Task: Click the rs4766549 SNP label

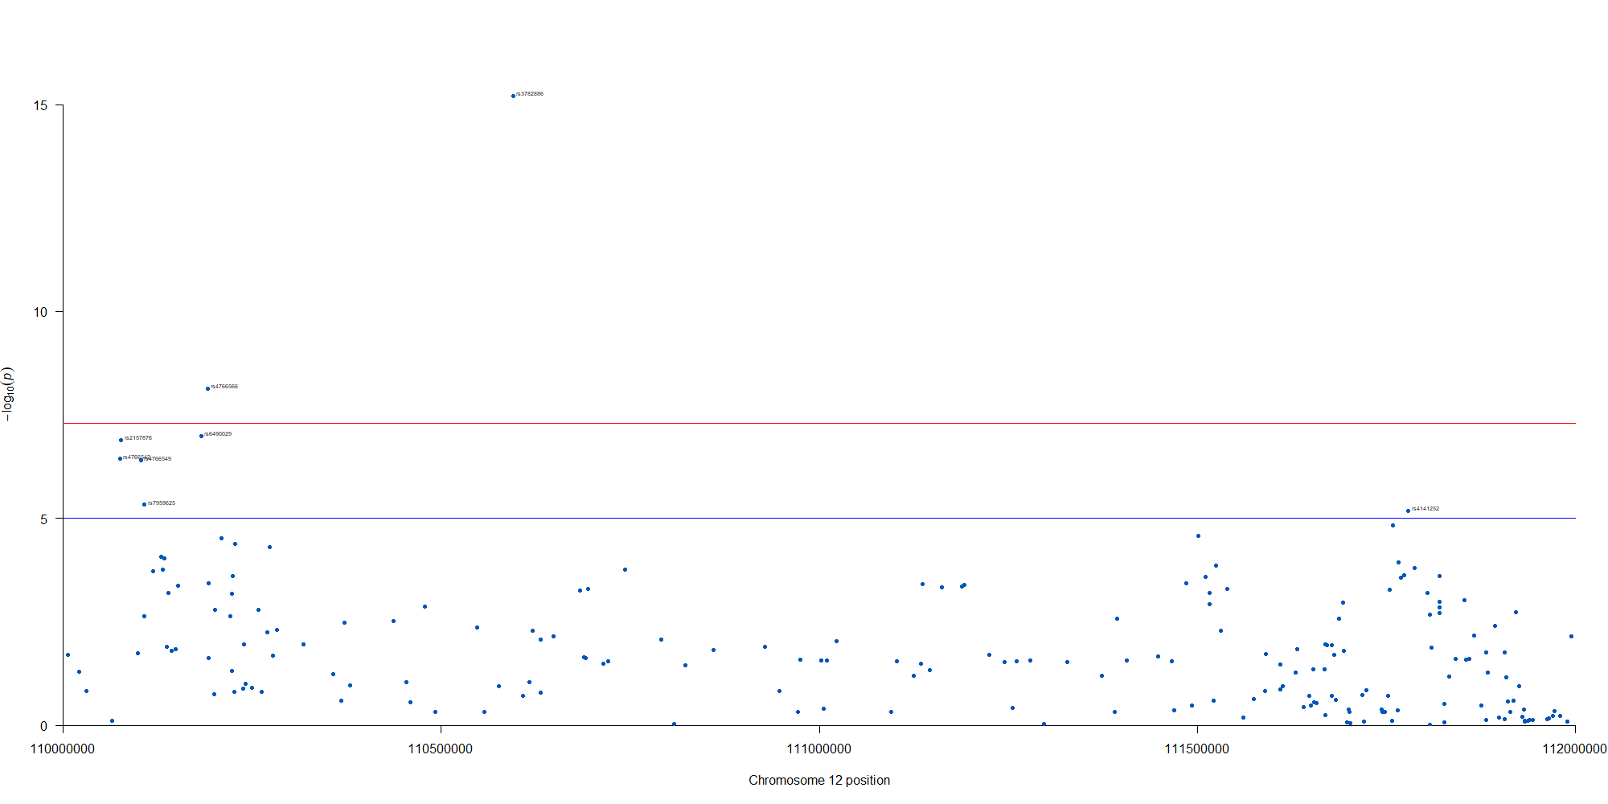Action: pyautogui.click(x=159, y=459)
